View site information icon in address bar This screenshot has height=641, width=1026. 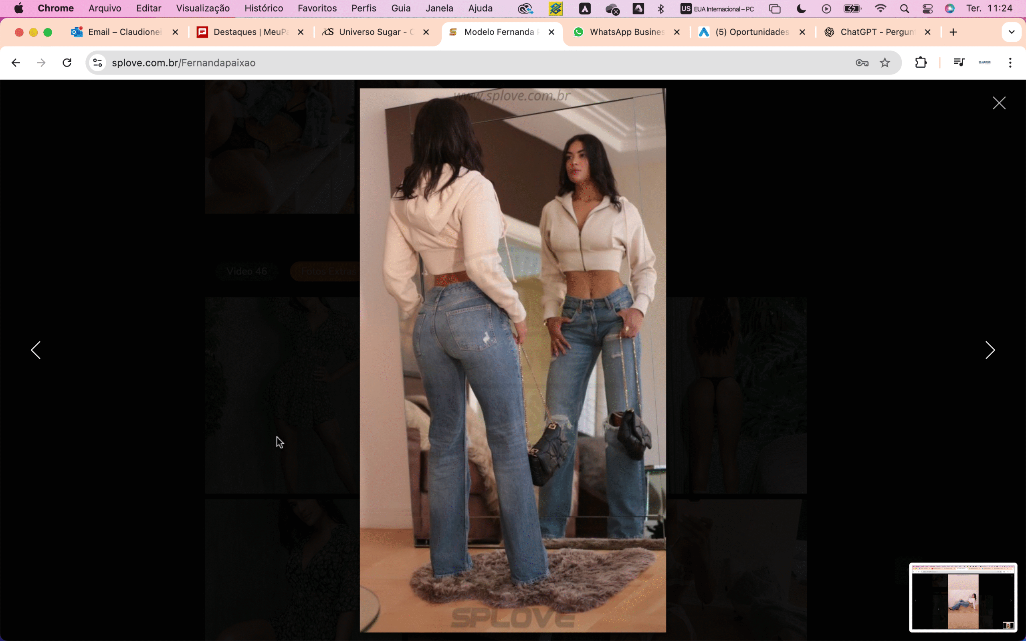(98, 63)
